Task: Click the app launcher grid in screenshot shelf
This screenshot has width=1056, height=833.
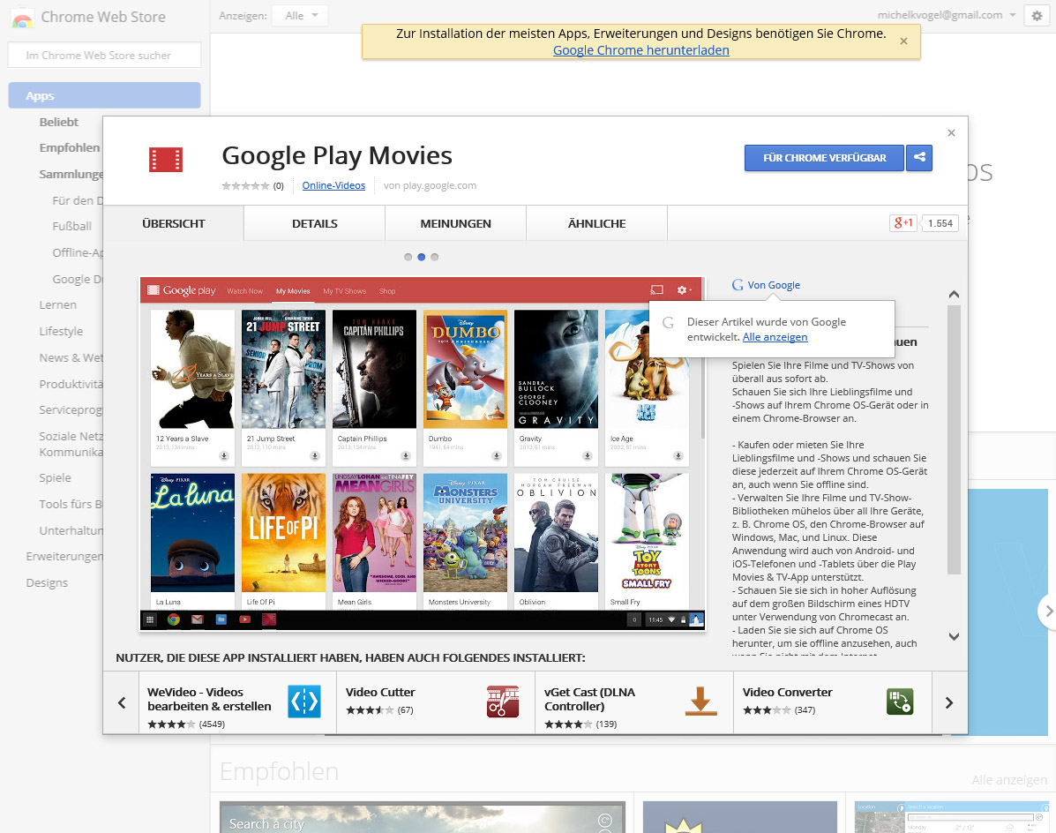Action: [149, 619]
